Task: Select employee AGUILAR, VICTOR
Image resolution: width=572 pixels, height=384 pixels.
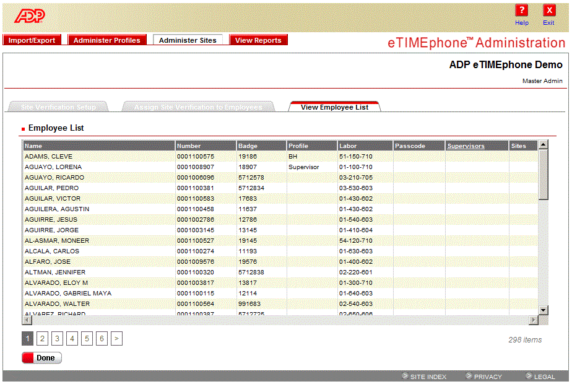Action: pos(53,199)
